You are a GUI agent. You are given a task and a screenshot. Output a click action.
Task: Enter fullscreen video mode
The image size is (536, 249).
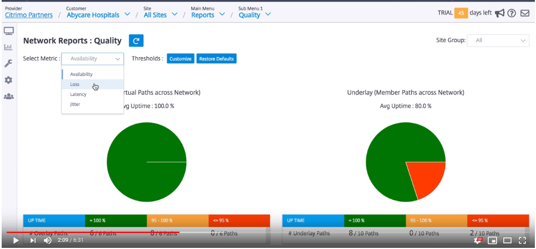522,241
